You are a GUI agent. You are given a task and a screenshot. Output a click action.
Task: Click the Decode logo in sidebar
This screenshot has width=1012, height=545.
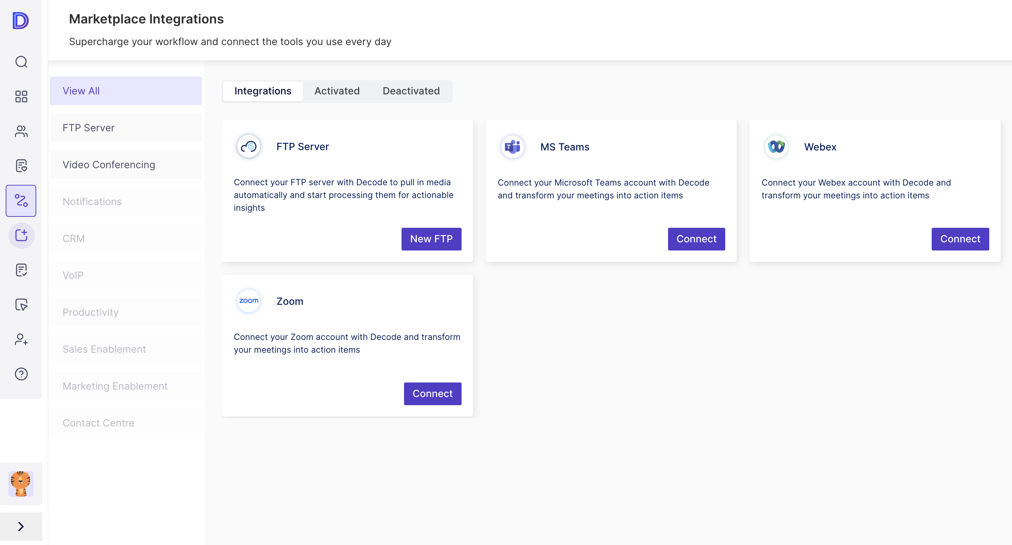20,21
